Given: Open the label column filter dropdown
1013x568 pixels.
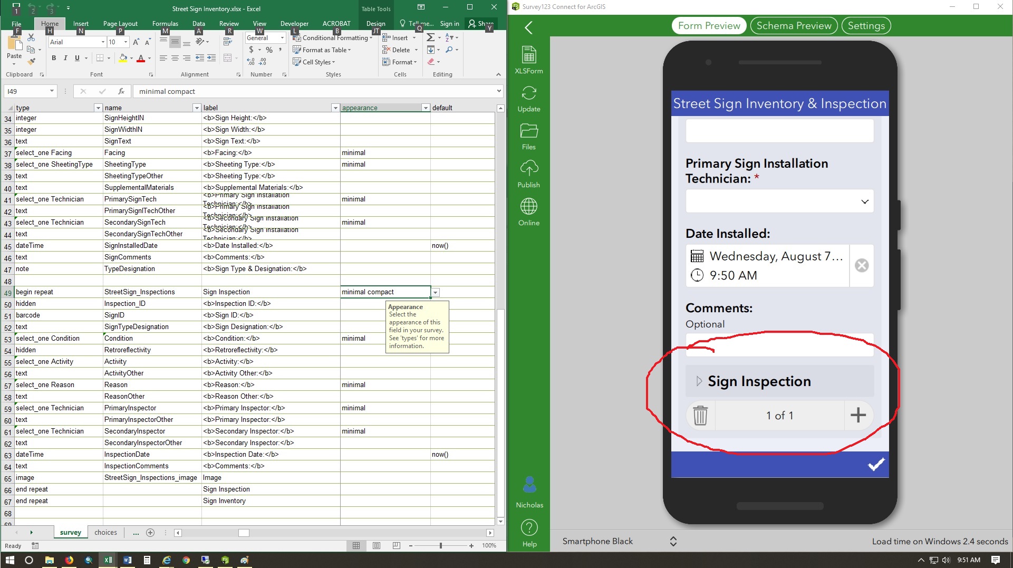Looking at the screenshot, I should coord(335,108).
